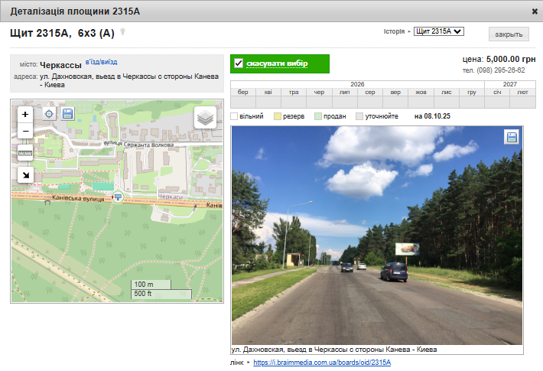Click the date 'на 08.10.25'
543x371 pixels.
432,116
